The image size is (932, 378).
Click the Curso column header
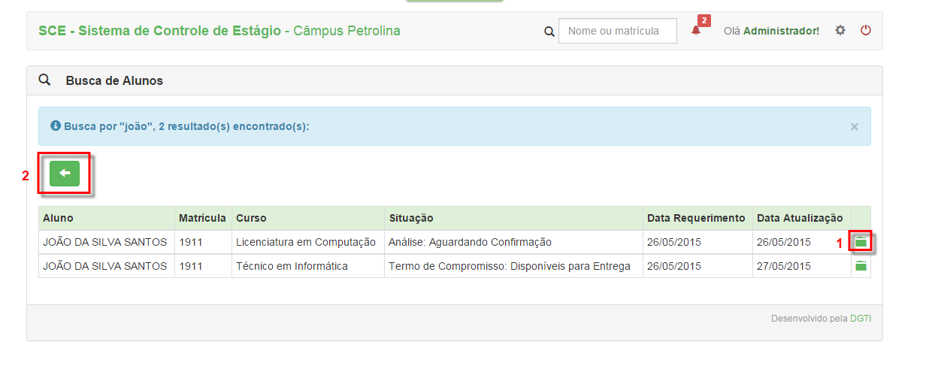(x=251, y=218)
